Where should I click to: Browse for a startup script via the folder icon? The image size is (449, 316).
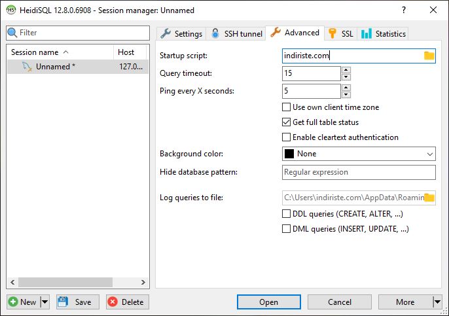(429, 56)
